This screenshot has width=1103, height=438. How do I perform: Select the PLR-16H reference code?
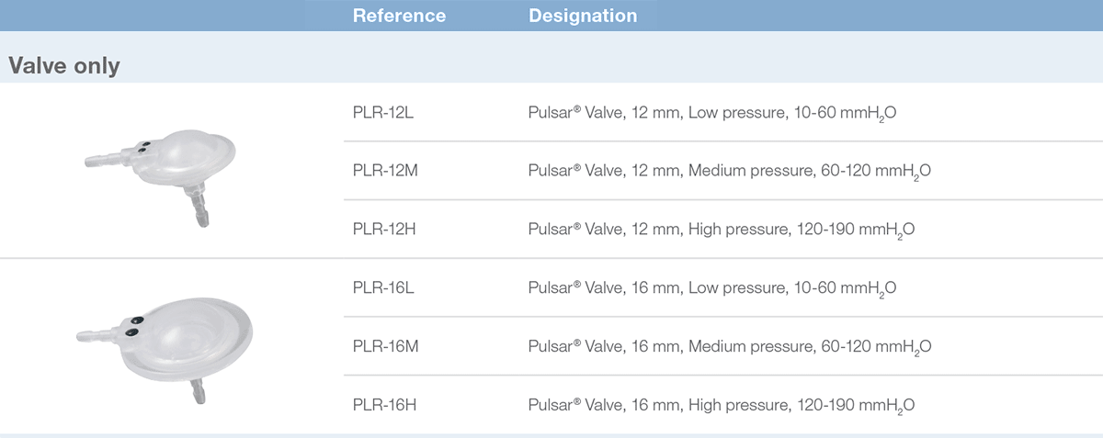[383, 404]
